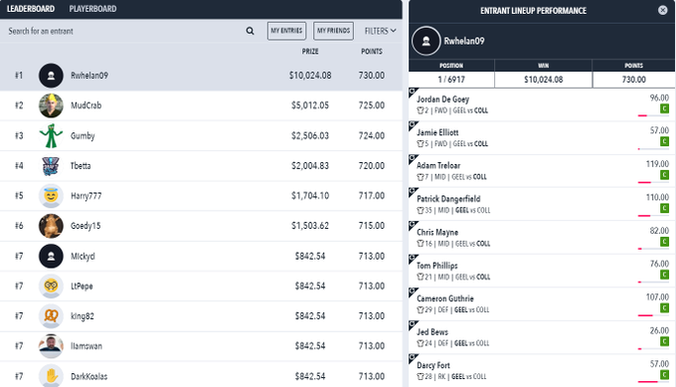
Task: Open Goedy15's entrant name
Action: (x=85, y=226)
